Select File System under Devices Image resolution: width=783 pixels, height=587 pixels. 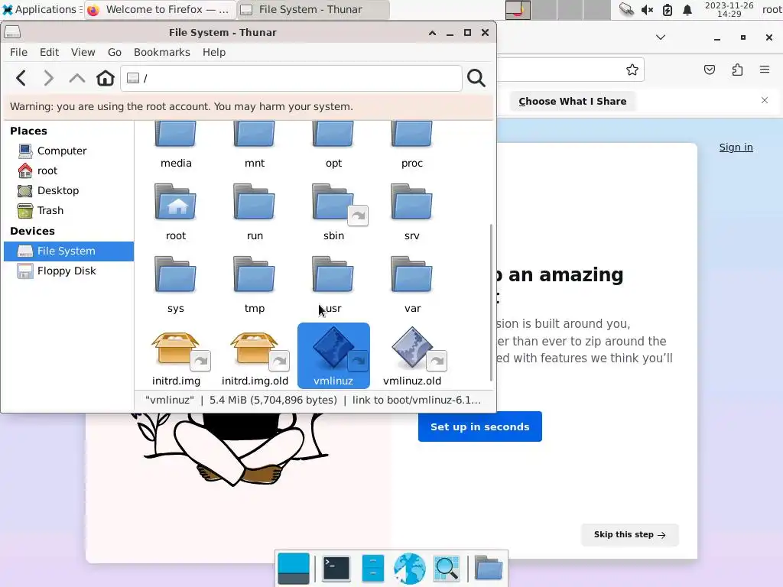click(68, 251)
